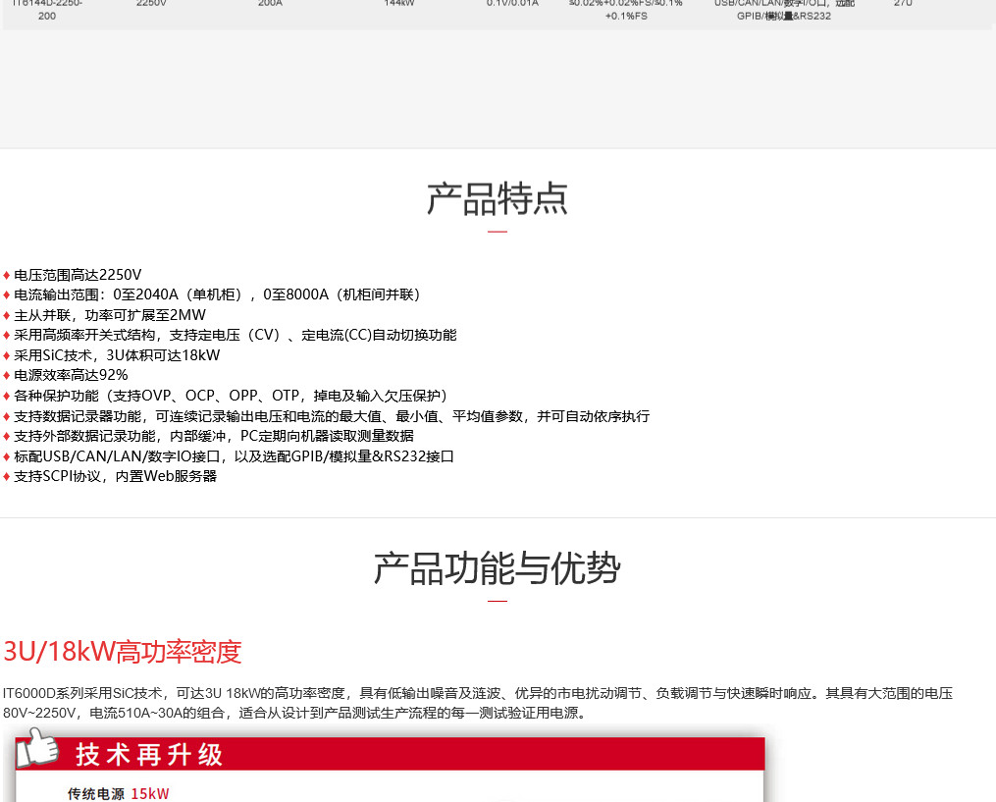Click the 传统电源 15kW label

118,793
